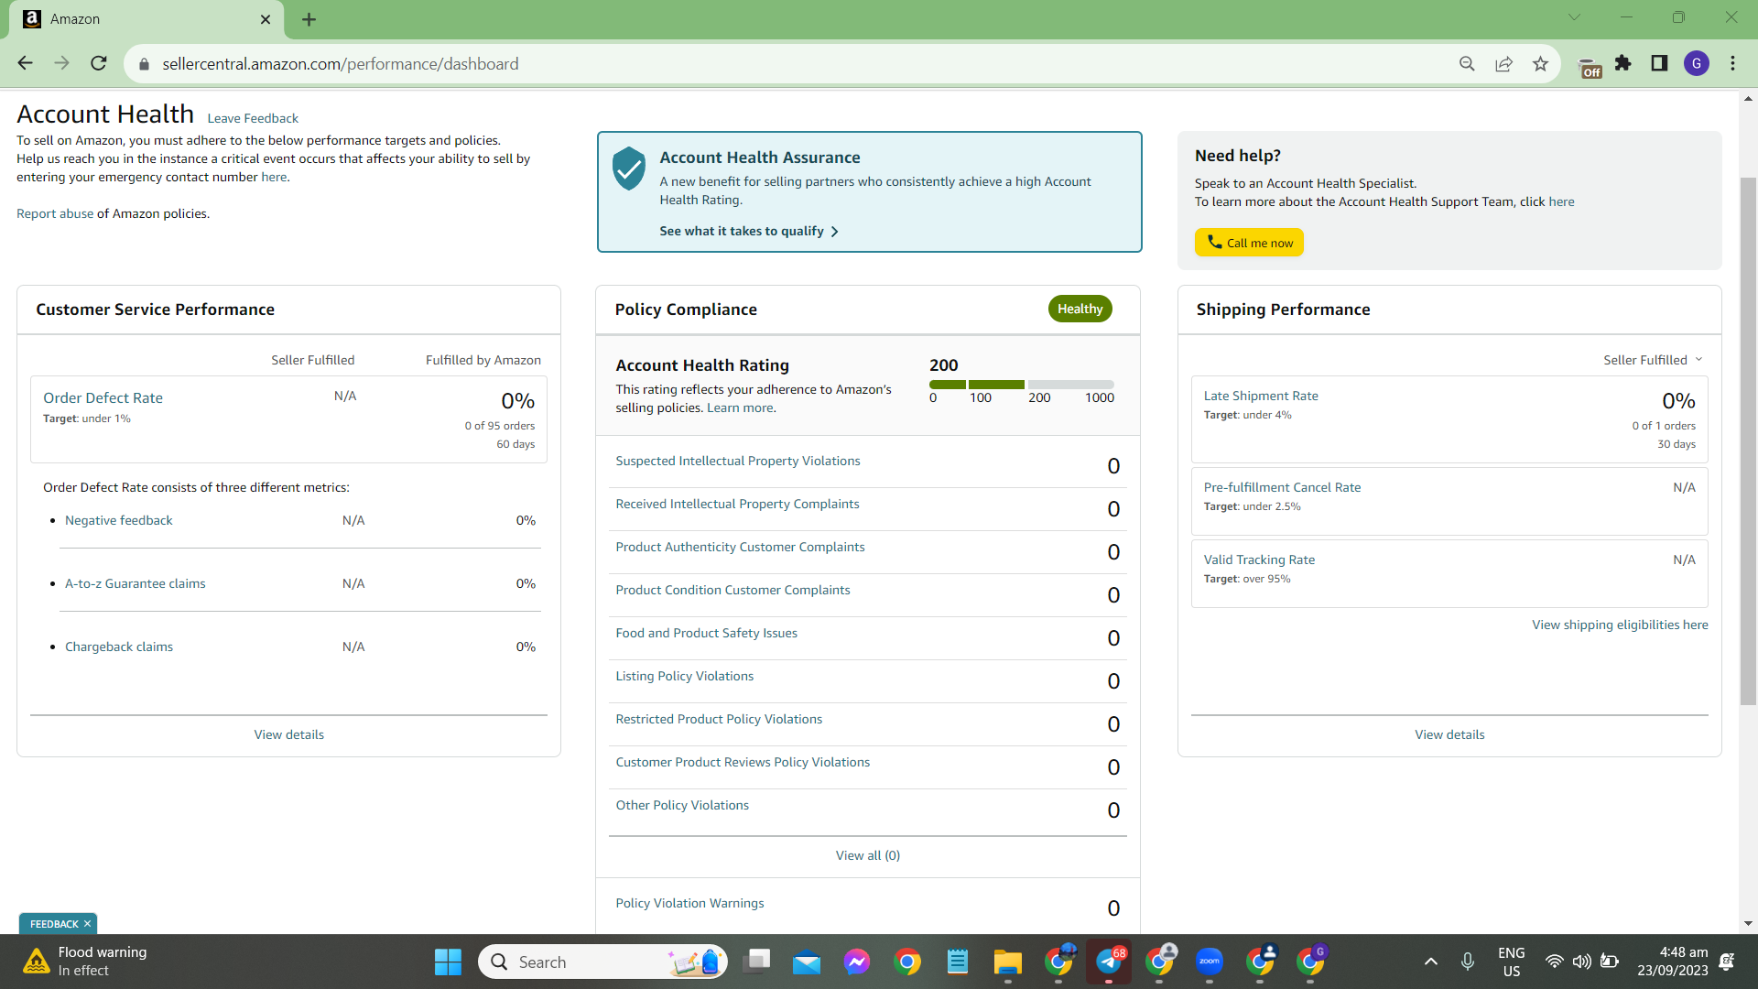The width and height of the screenshot is (1758, 989).
Task: Open Mail app from taskbar
Action: tap(807, 962)
